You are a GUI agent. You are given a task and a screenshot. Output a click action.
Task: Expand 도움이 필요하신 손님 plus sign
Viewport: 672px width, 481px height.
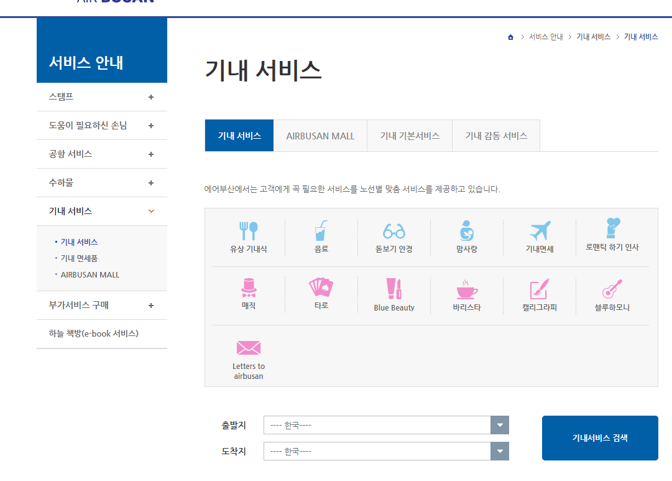[151, 126]
